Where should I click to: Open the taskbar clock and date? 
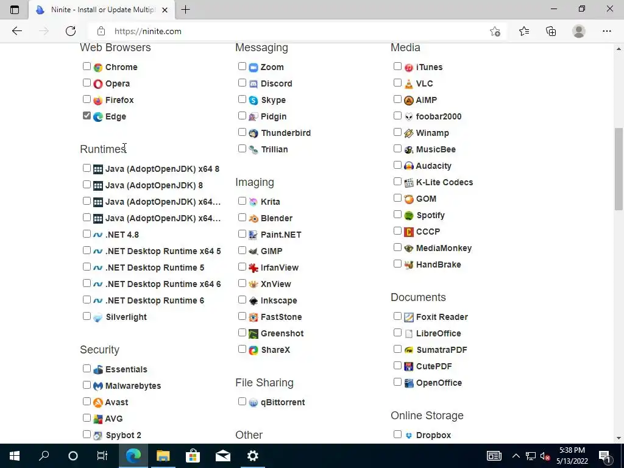[572, 456]
